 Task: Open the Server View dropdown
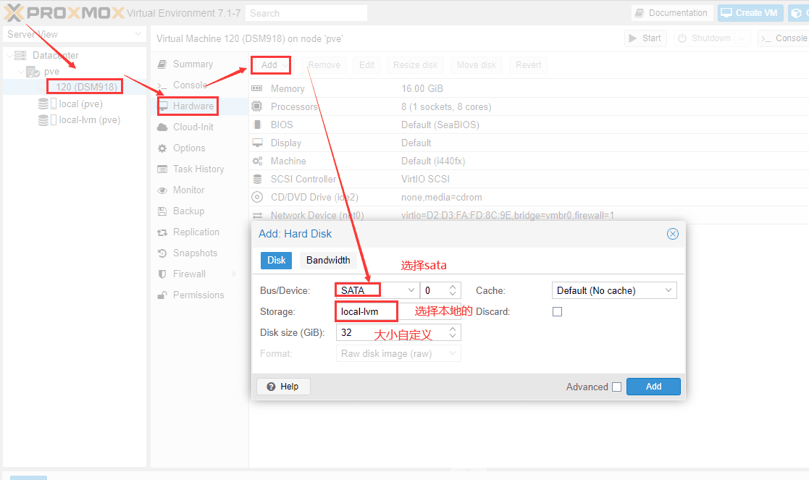coord(75,34)
